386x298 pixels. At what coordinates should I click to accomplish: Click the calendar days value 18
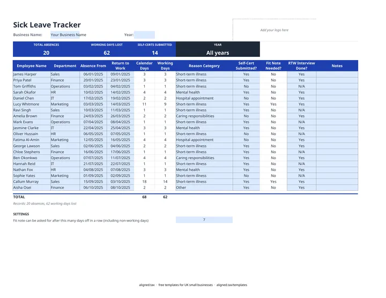pos(144,182)
